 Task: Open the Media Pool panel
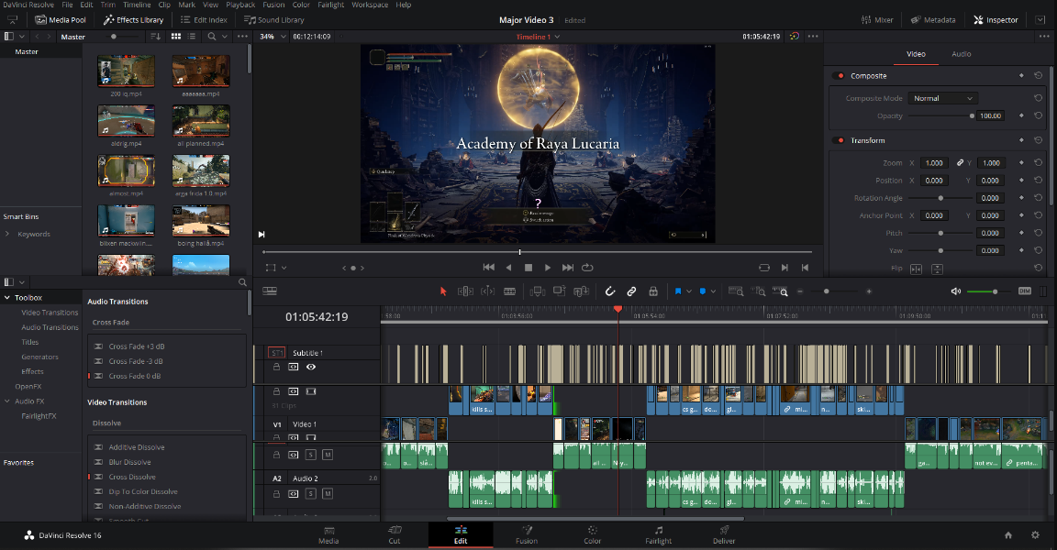coord(61,19)
